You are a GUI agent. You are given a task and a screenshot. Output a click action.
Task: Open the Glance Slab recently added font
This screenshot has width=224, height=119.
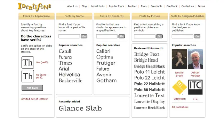click(x=80, y=108)
